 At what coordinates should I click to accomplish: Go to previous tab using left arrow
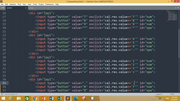coord(2,8)
